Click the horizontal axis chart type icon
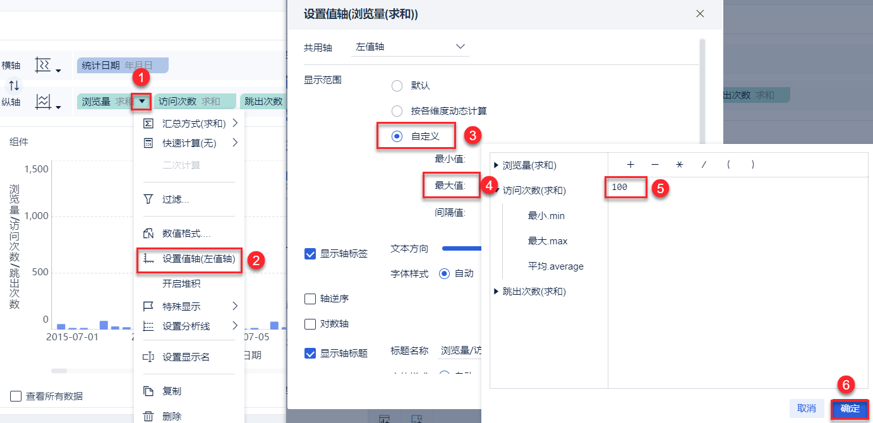This screenshot has height=423, width=873. pos(43,65)
